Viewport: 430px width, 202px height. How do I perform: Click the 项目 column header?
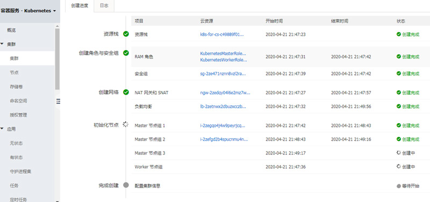click(139, 21)
